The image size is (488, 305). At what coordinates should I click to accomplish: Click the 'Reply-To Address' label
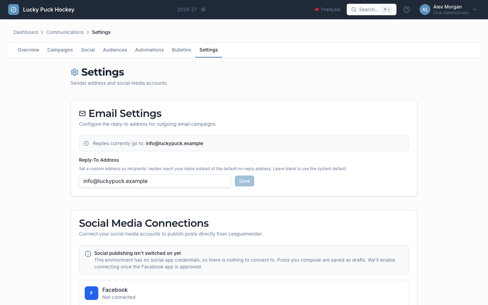[99, 160]
